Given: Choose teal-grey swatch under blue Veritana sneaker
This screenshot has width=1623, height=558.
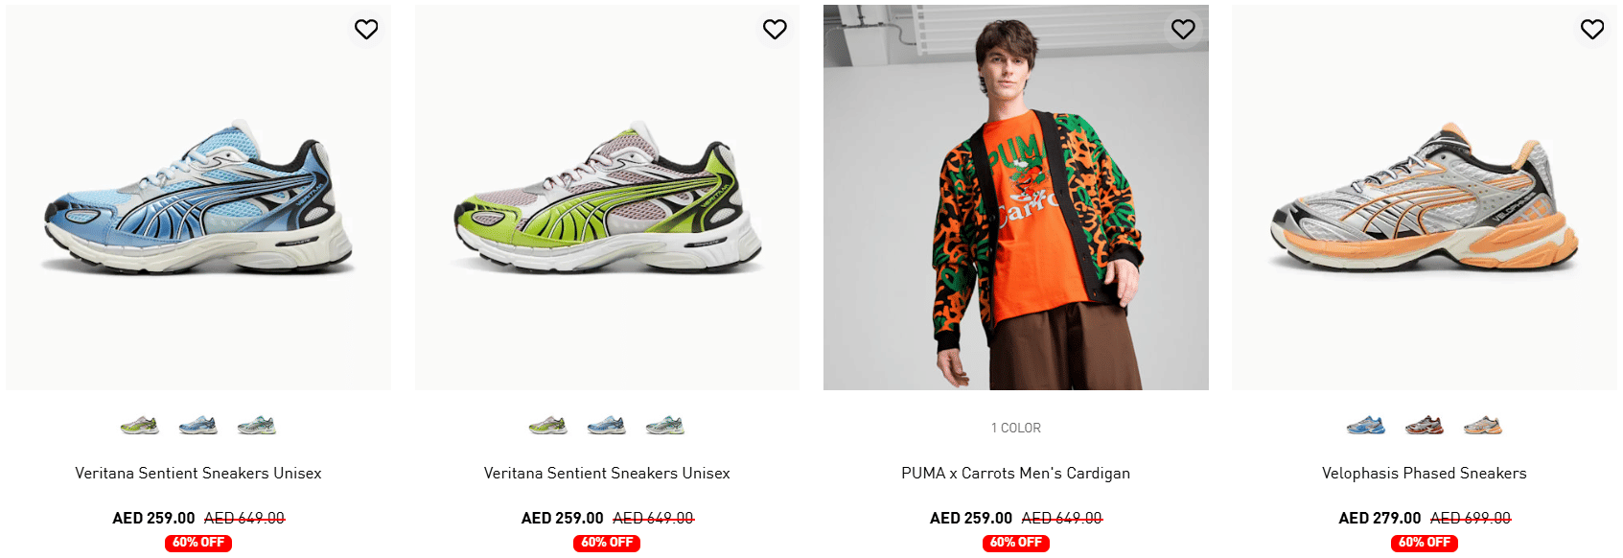Looking at the screenshot, I should click(x=256, y=425).
